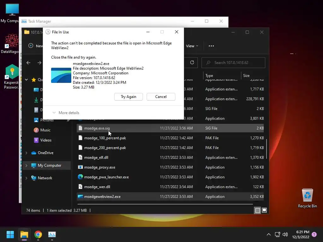Open the View dropdown in File Explorer
The image size is (323, 242).
(192, 46)
